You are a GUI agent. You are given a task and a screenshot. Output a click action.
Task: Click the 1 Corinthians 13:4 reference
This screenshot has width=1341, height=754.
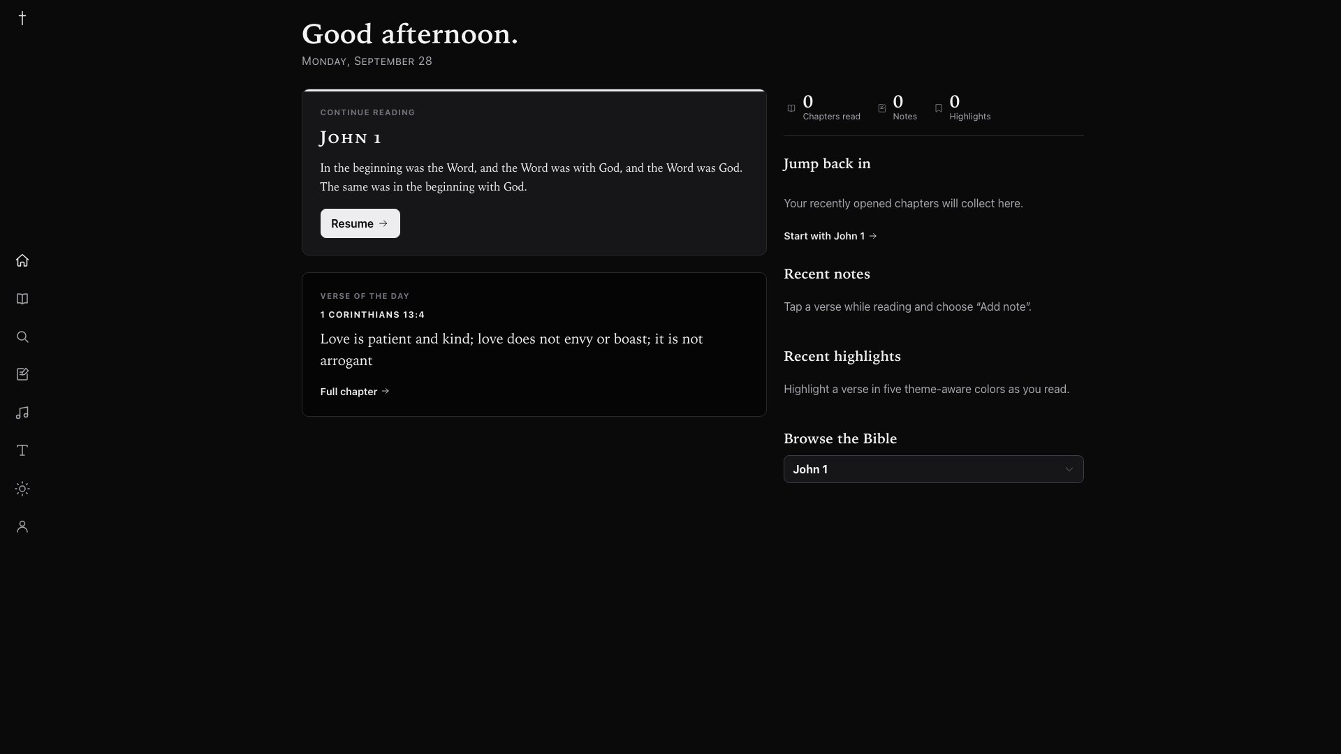[x=372, y=315]
